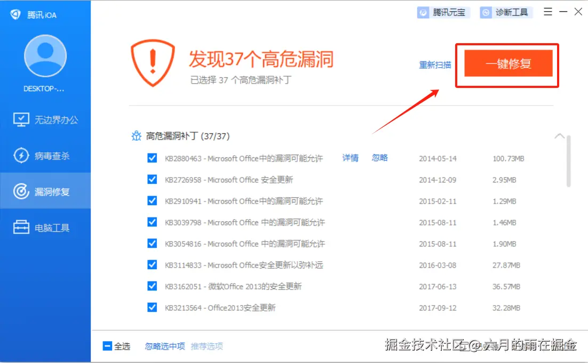
Task: Click the 100.73MB size value
Action: click(508, 158)
